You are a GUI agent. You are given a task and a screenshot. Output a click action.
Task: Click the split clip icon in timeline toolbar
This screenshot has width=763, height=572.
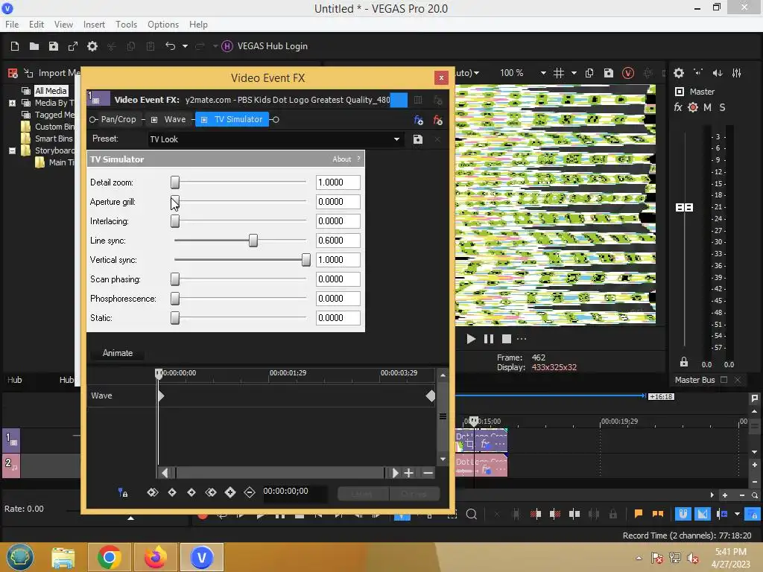click(x=574, y=514)
